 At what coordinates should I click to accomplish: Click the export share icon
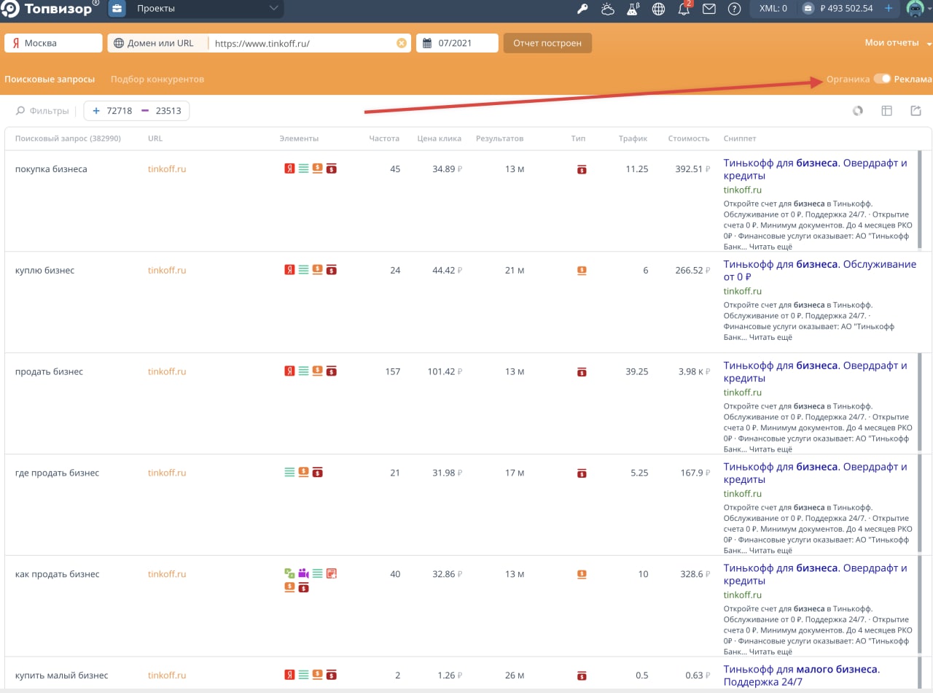click(x=916, y=111)
